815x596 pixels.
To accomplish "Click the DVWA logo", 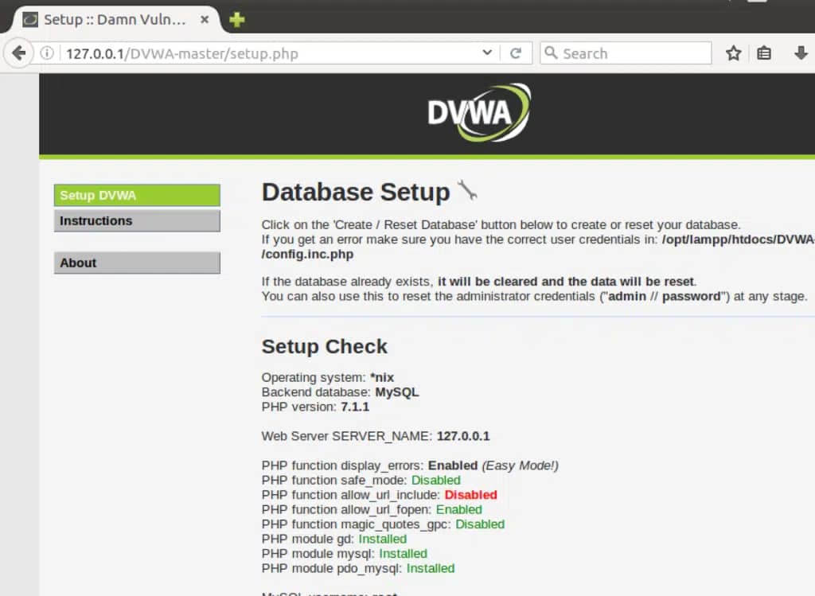I will tap(475, 111).
